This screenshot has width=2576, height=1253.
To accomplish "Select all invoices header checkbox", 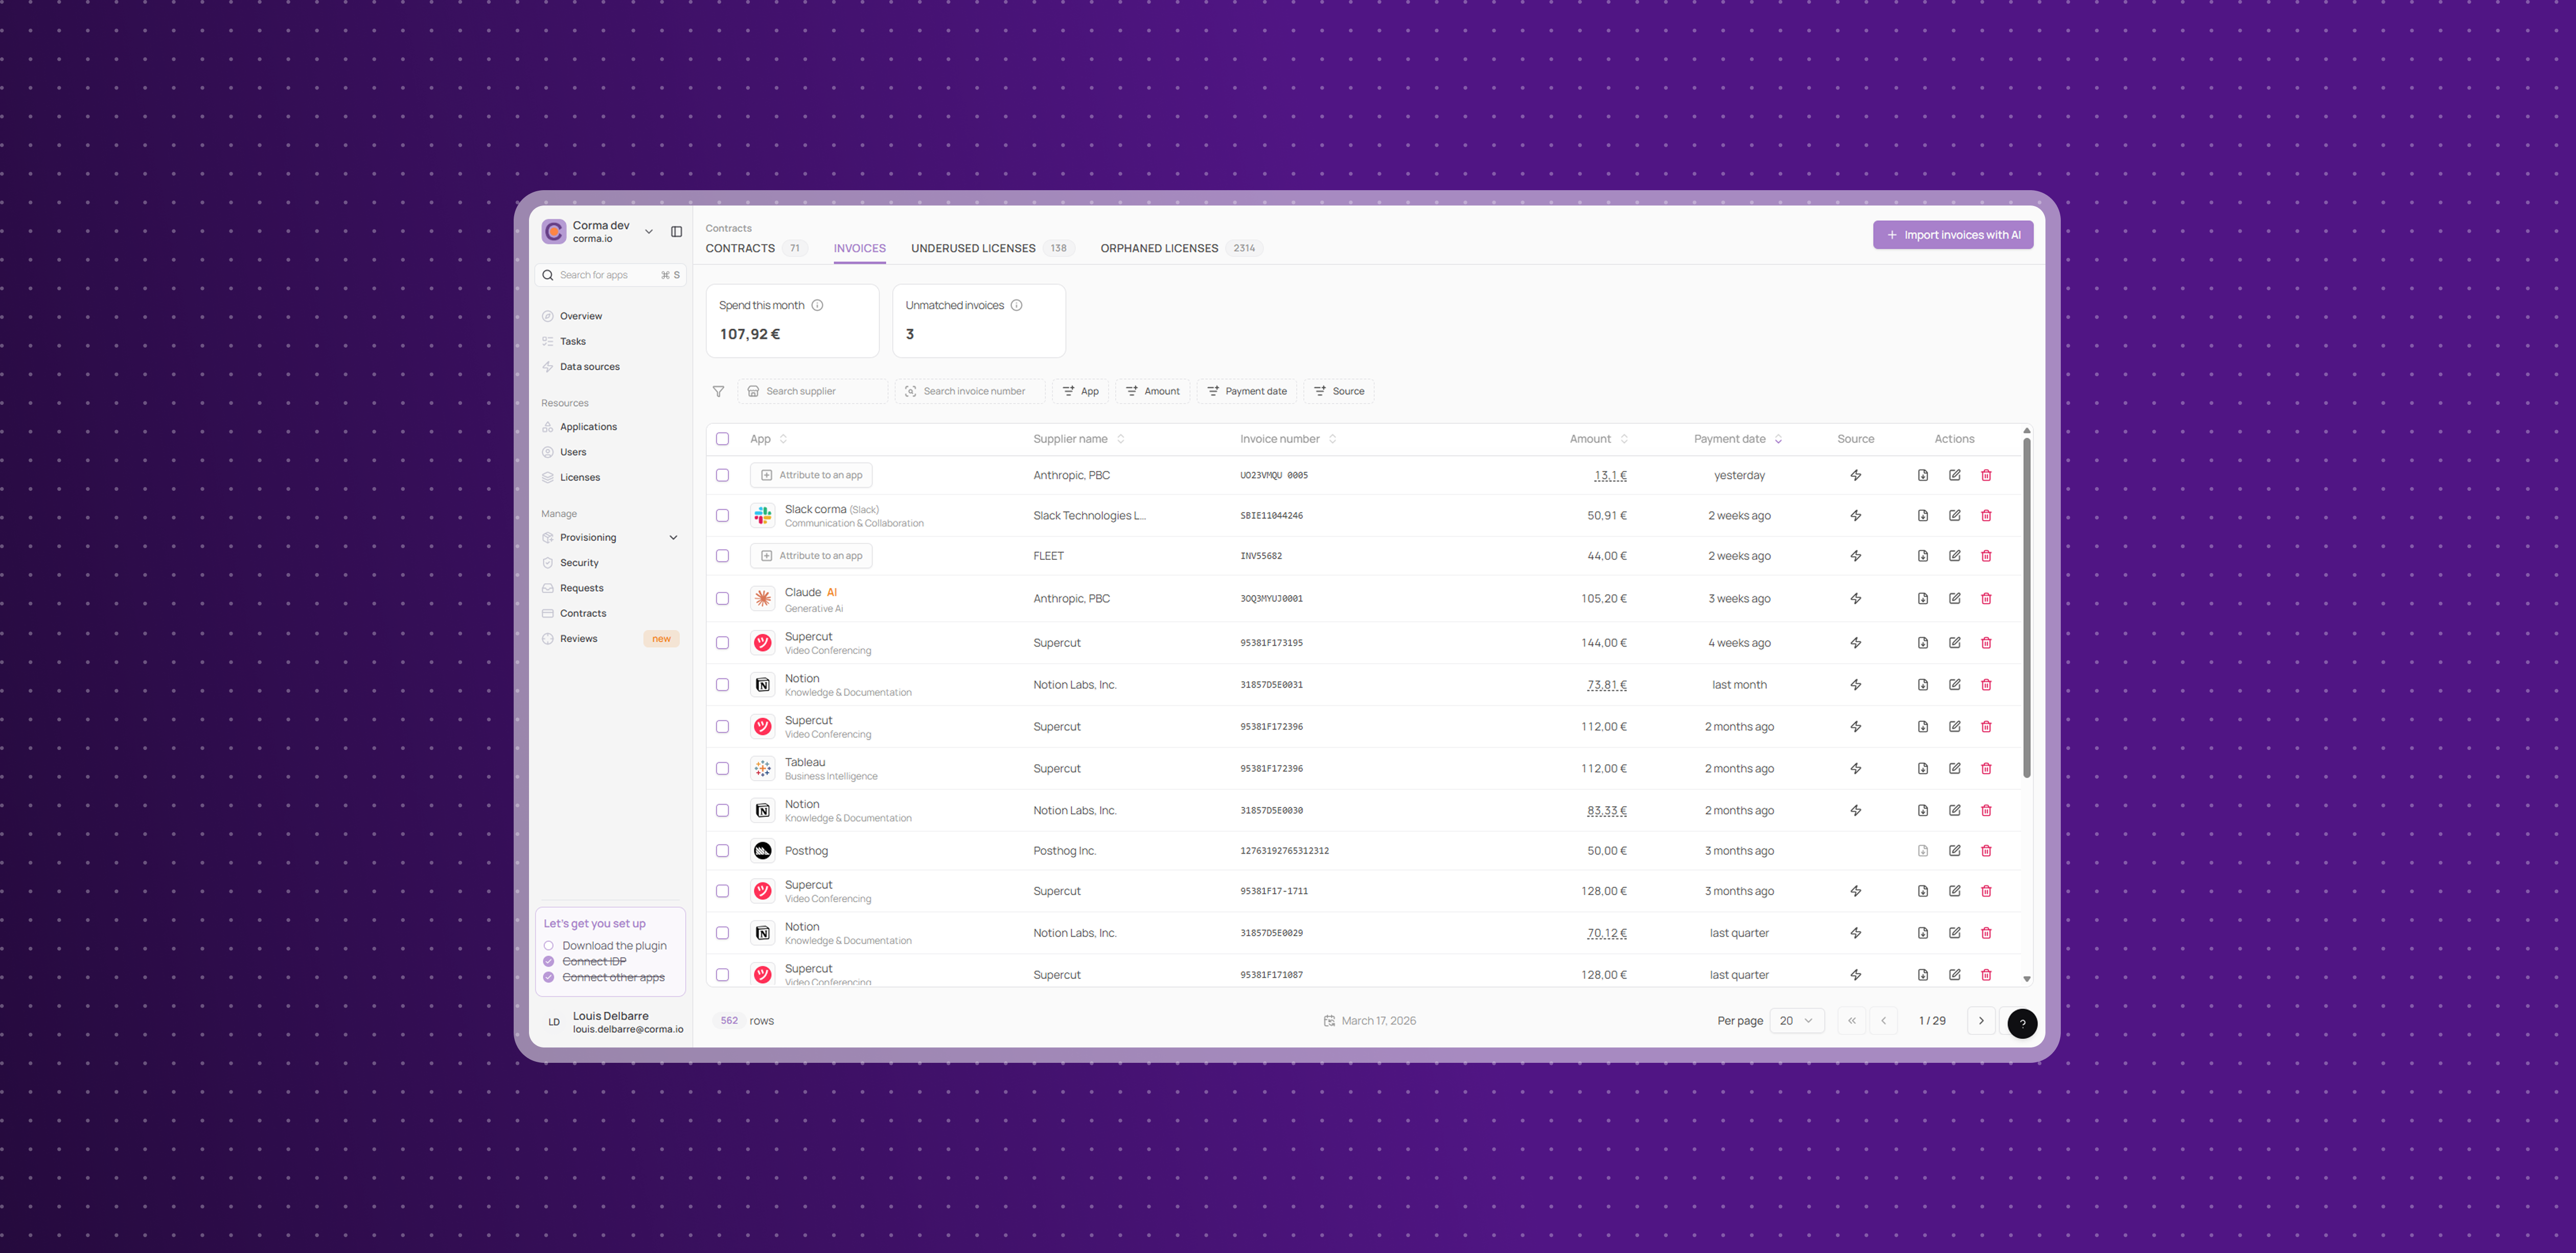I will (x=722, y=439).
